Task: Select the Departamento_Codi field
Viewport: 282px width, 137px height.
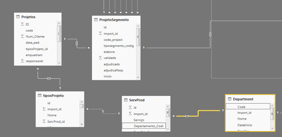Action: coord(144,126)
